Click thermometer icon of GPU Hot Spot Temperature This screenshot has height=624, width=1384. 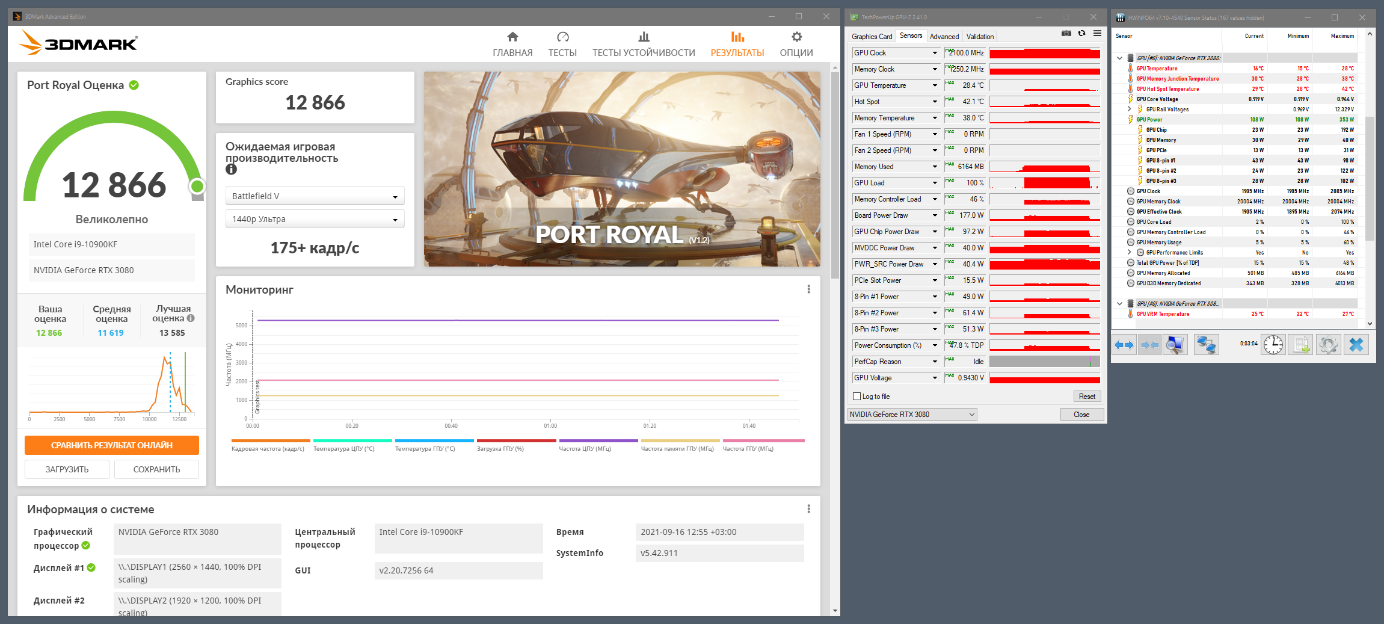pyautogui.click(x=1130, y=89)
